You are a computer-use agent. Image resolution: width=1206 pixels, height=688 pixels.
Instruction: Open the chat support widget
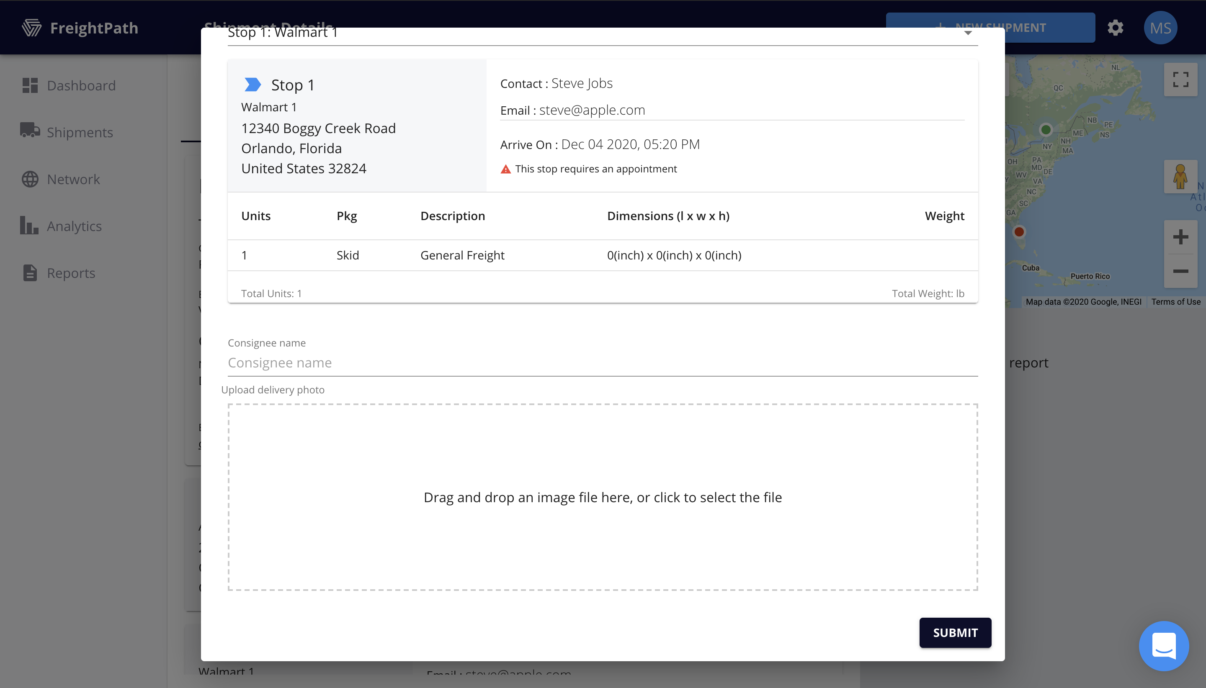pyautogui.click(x=1164, y=645)
